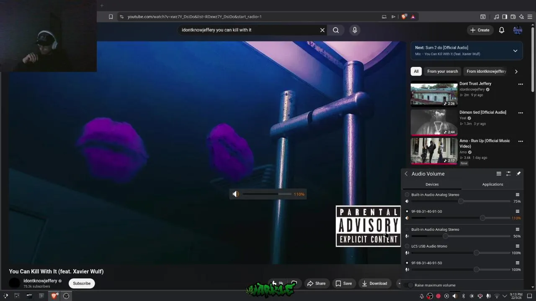The height and width of the screenshot is (301, 536).
Task: Select From your search filter chip
Action: (443, 71)
